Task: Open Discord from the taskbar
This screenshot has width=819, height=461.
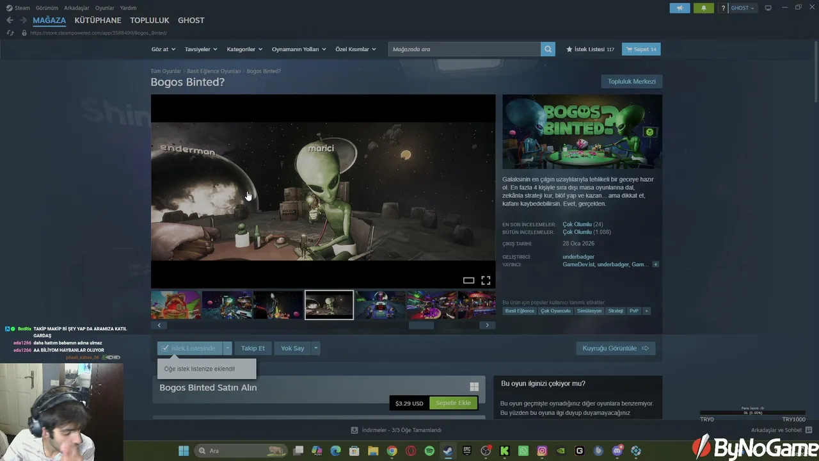Action: (x=617, y=451)
